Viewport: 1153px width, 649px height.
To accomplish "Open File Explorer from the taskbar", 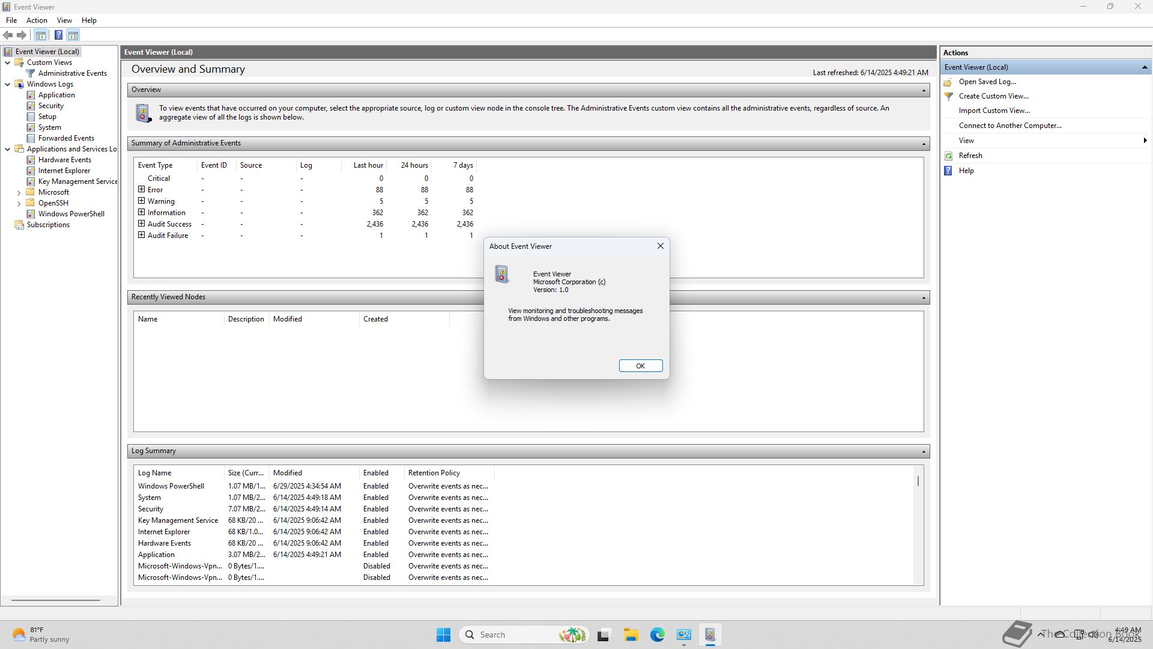I will click(630, 635).
